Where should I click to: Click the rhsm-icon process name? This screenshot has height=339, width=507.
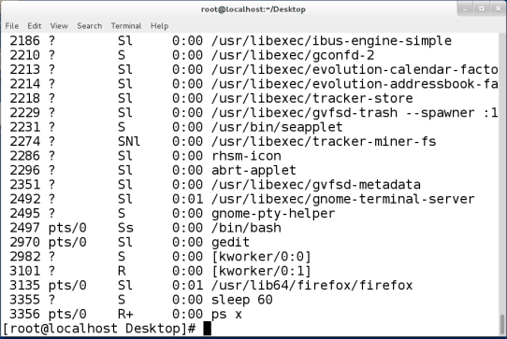pyautogui.click(x=246, y=156)
